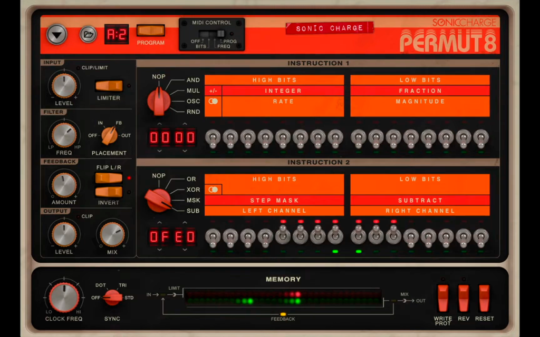The width and height of the screenshot is (540, 337).
Task: Click the WRITE PROT red switch
Action: click(x=443, y=298)
